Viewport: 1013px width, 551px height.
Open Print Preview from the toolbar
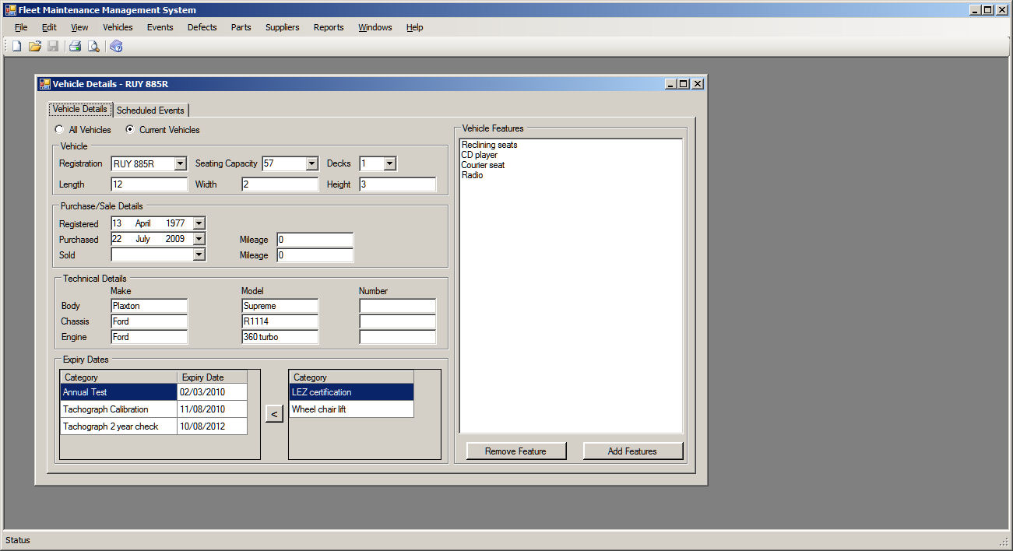point(93,47)
